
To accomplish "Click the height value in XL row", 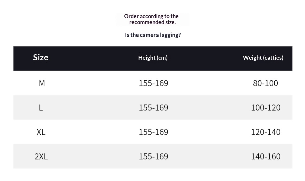I will click(x=153, y=132).
